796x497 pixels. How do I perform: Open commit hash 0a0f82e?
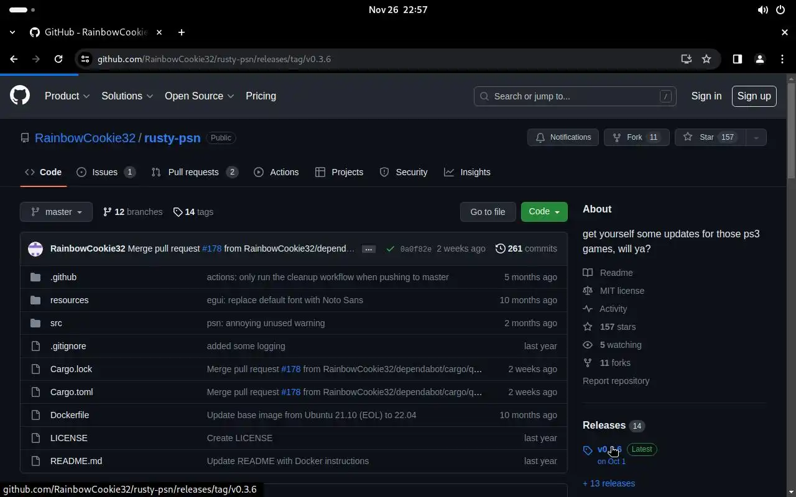pyautogui.click(x=415, y=249)
